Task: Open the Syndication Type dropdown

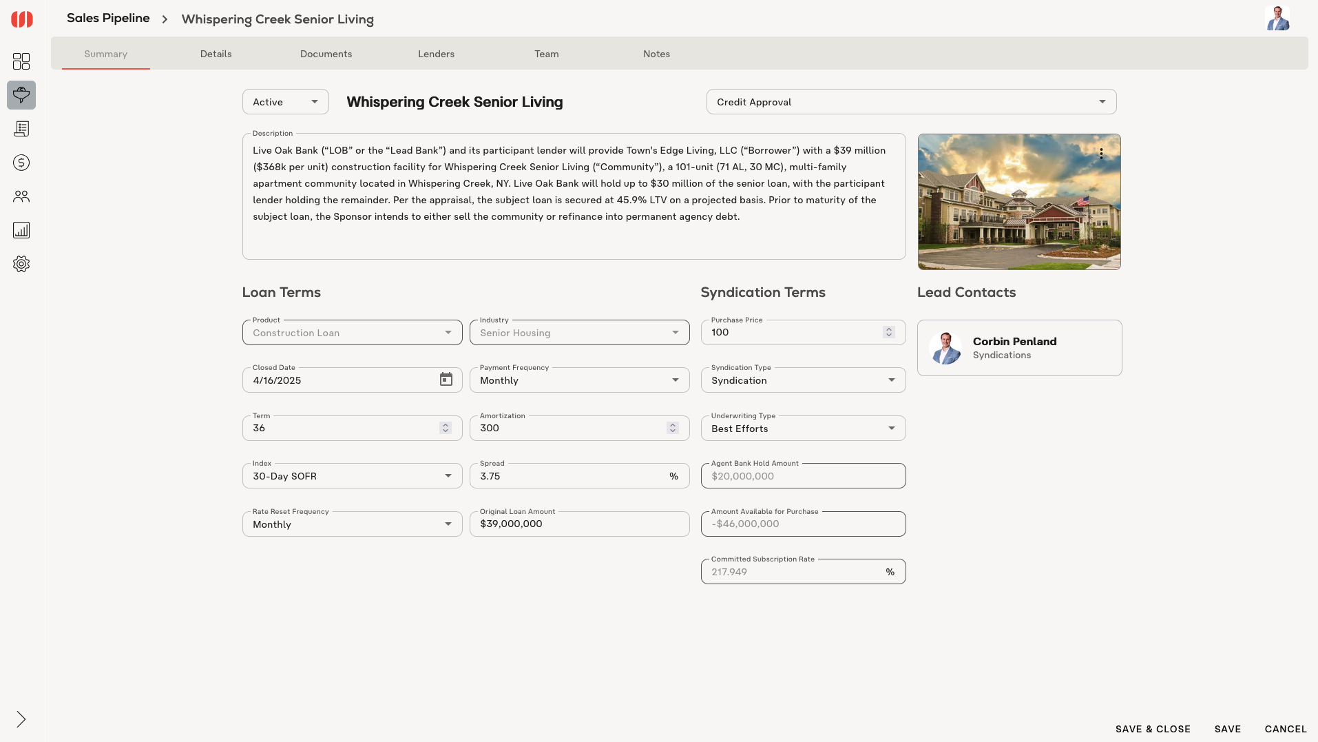Action: 804,380
